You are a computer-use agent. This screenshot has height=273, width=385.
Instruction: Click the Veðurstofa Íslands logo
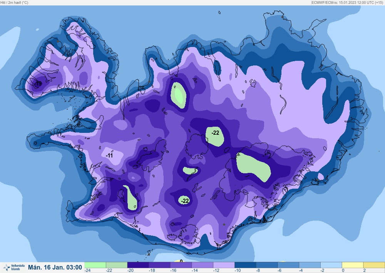(14, 267)
